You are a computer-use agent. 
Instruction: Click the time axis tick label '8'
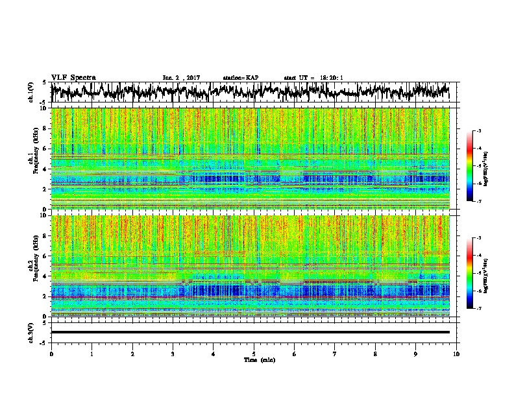pyautogui.click(x=375, y=354)
